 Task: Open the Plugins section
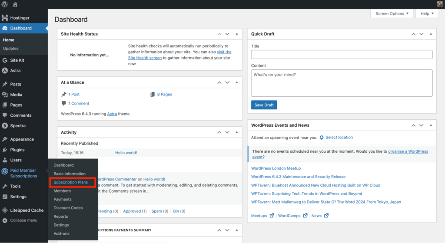pyautogui.click(x=17, y=150)
